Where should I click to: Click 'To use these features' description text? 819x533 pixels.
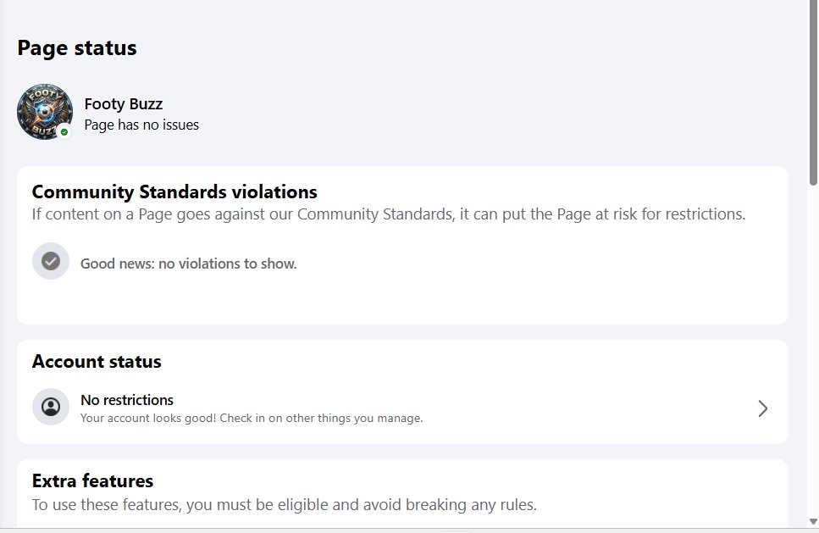point(284,505)
